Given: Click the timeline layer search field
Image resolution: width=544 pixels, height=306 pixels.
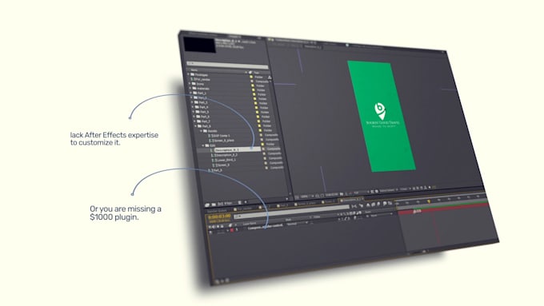Looking at the screenshot, I should (290, 212).
